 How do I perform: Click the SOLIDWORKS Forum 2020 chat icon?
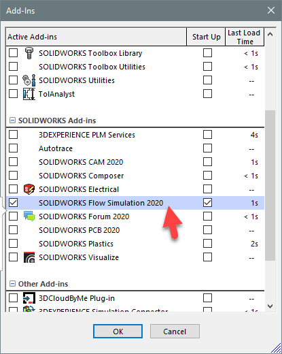point(29,216)
